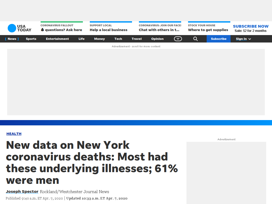Click the USA TODAY logo
This screenshot has height=204, width=272.
pyautogui.click(x=19, y=28)
